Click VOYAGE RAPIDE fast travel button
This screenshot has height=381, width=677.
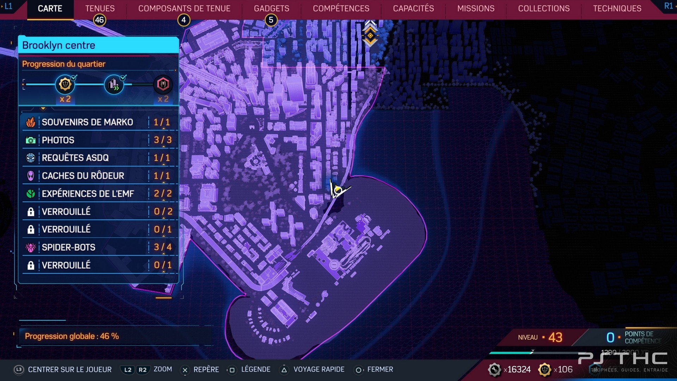[319, 369]
